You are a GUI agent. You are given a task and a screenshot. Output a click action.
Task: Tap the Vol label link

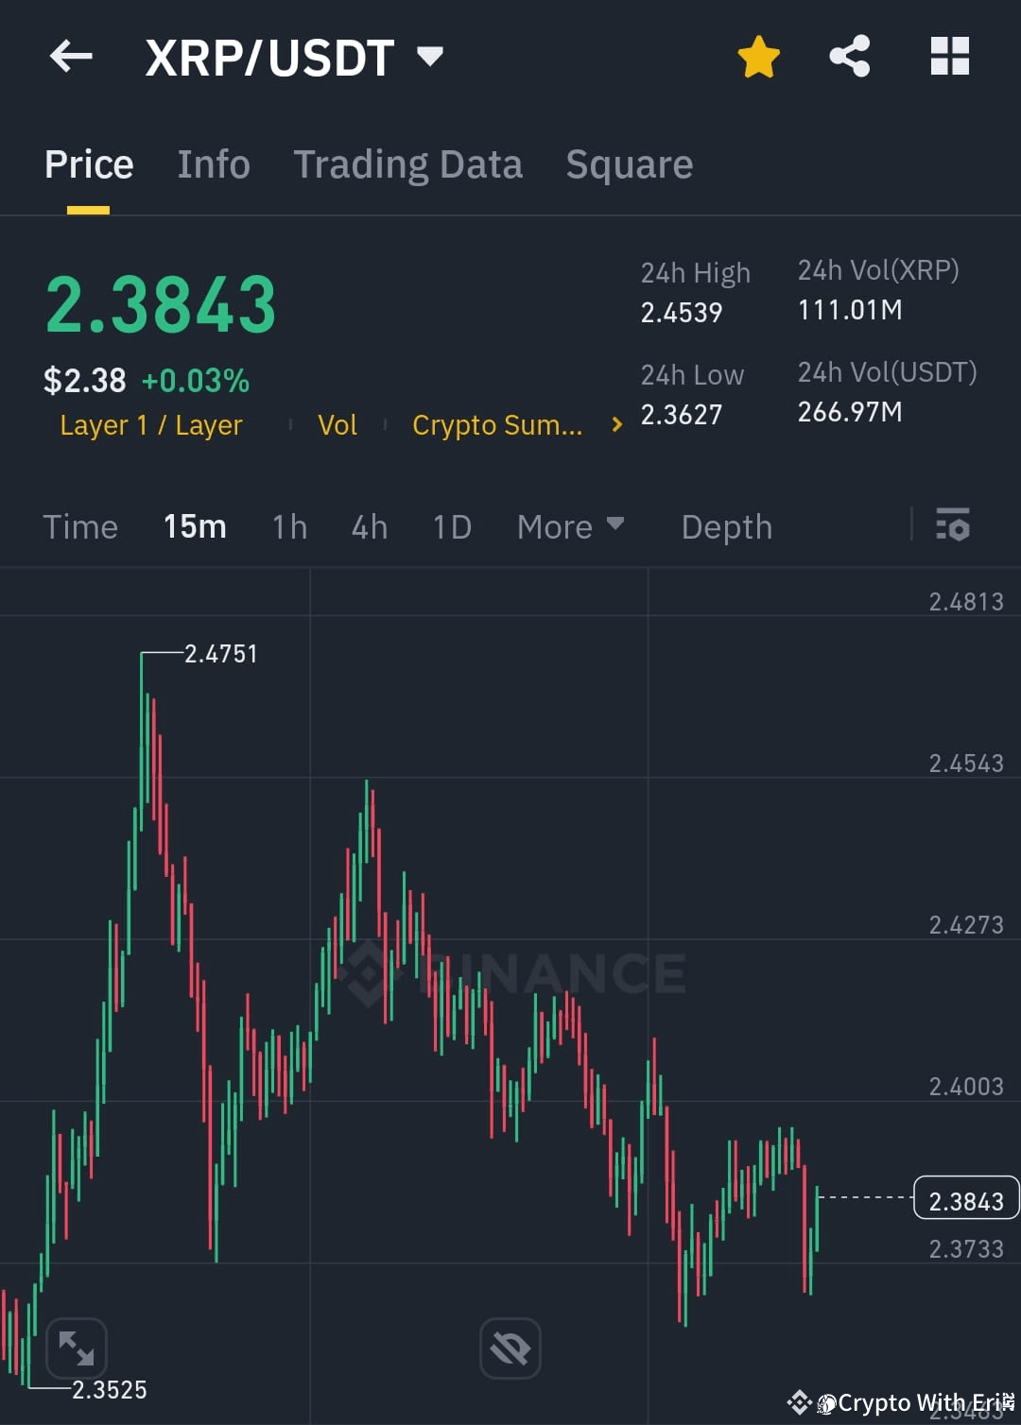point(337,425)
